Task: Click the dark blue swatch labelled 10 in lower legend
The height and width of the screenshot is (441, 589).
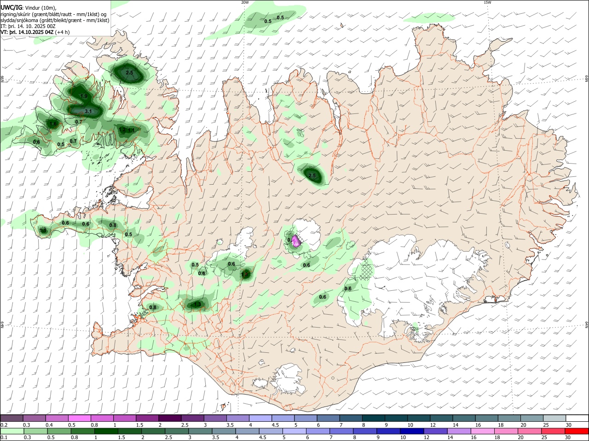Action: 411,431
